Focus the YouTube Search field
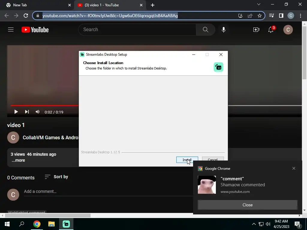 pos(137,30)
